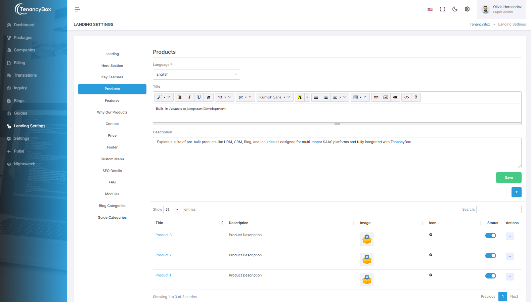Click the small icon in Product 1's Icon column
The image size is (531, 302).
click(431, 275)
